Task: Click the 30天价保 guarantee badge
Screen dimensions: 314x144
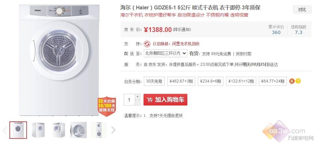Action: 107,106
